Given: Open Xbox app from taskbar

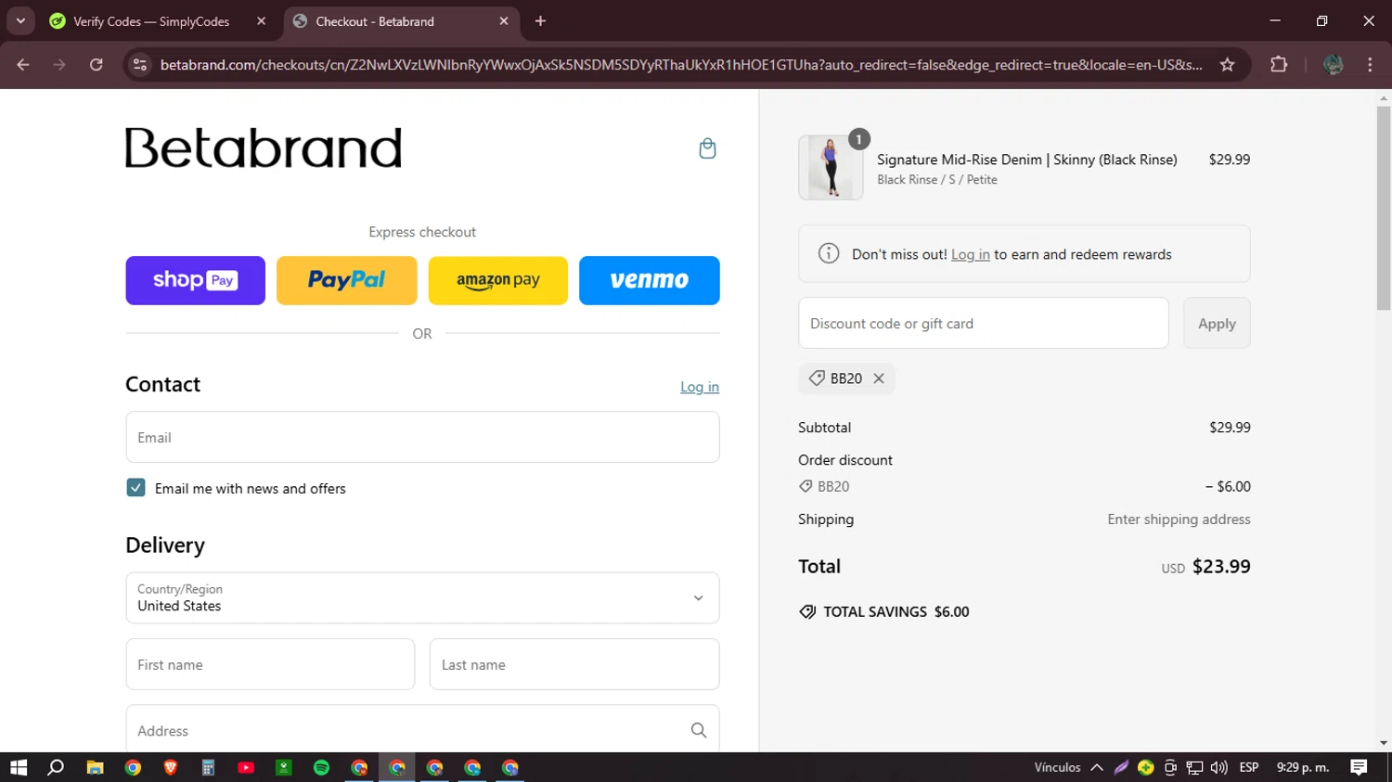Looking at the screenshot, I should 284,767.
